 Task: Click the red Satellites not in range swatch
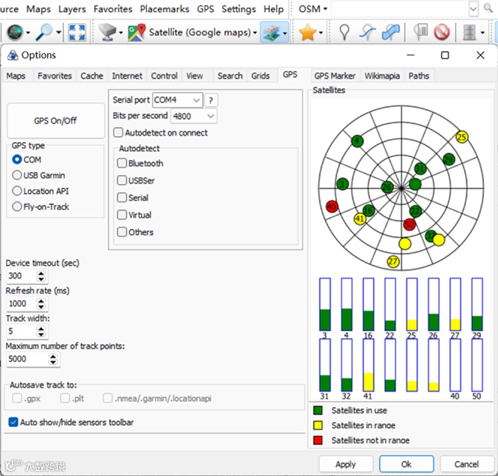click(x=318, y=440)
